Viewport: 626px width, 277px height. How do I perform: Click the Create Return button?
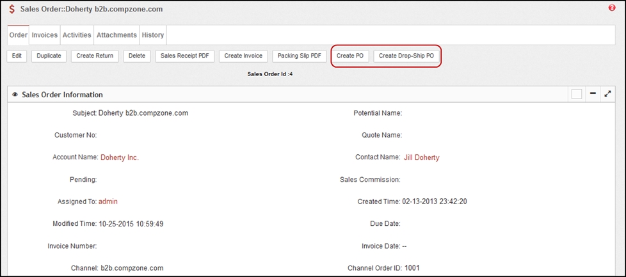(95, 56)
